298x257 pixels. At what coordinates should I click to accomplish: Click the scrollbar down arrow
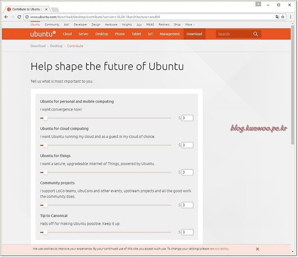click(x=293, y=252)
